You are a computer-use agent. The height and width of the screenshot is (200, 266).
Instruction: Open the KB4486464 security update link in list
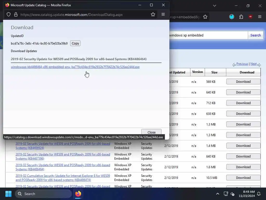point(63,167)
